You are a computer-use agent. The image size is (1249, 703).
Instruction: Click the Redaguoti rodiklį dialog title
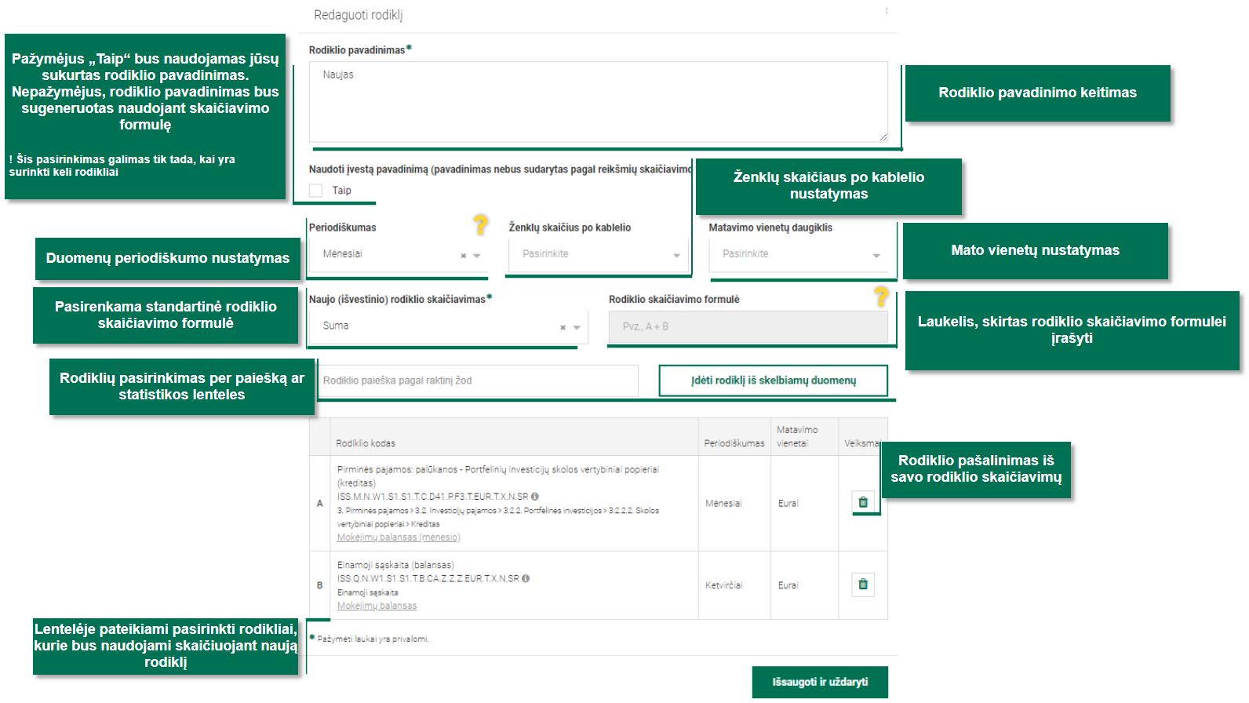[x=358, y=15]
